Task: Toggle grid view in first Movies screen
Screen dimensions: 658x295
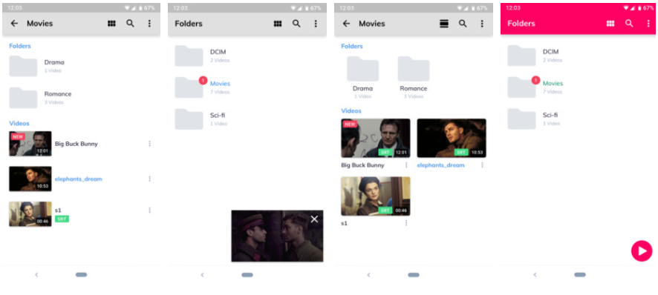Action: (111, 24)
